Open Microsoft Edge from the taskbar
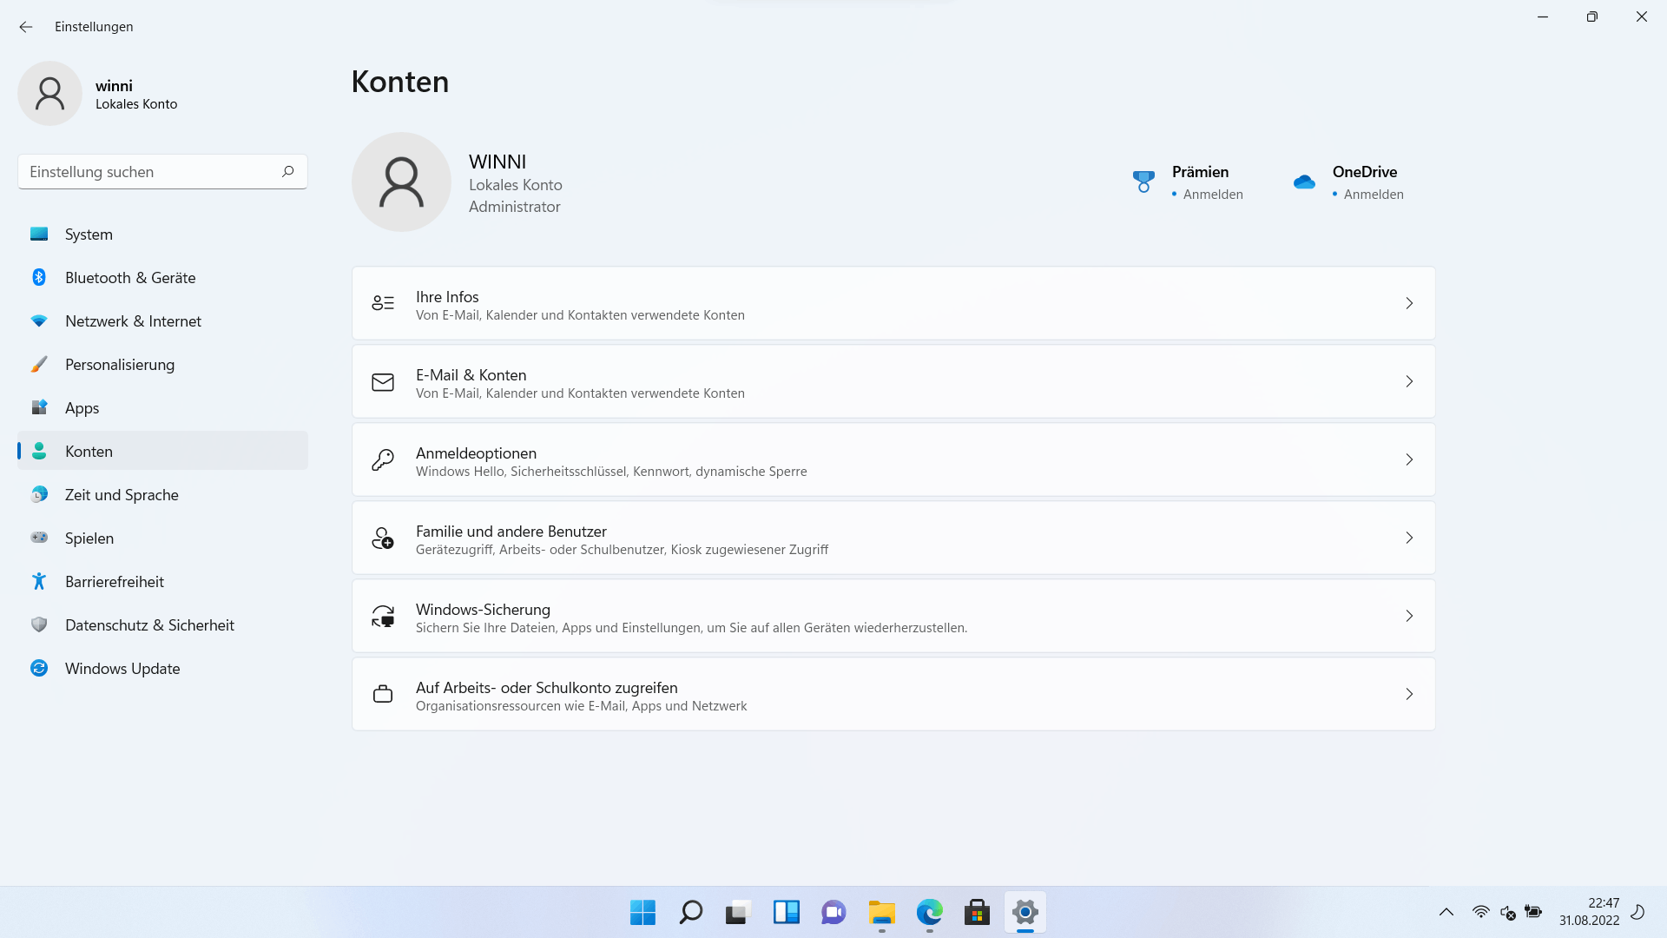Screen dimensions: 1667x938 (x=929, y=912)
